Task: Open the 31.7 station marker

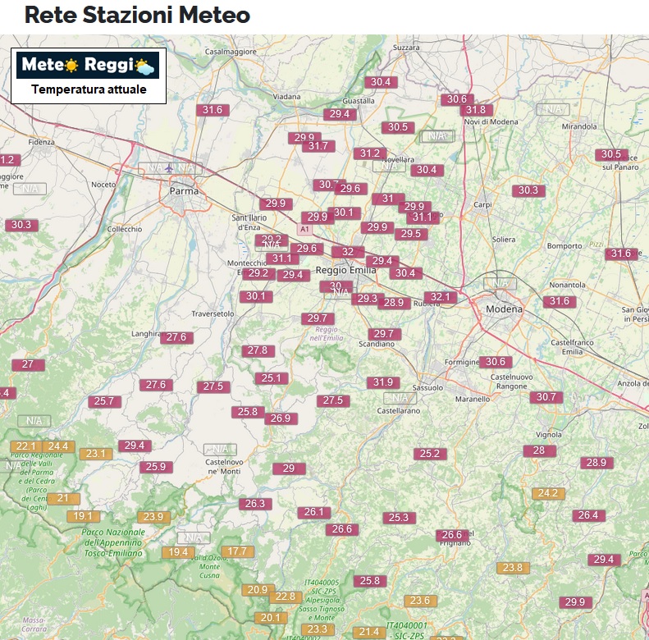Action: point(317,146)
